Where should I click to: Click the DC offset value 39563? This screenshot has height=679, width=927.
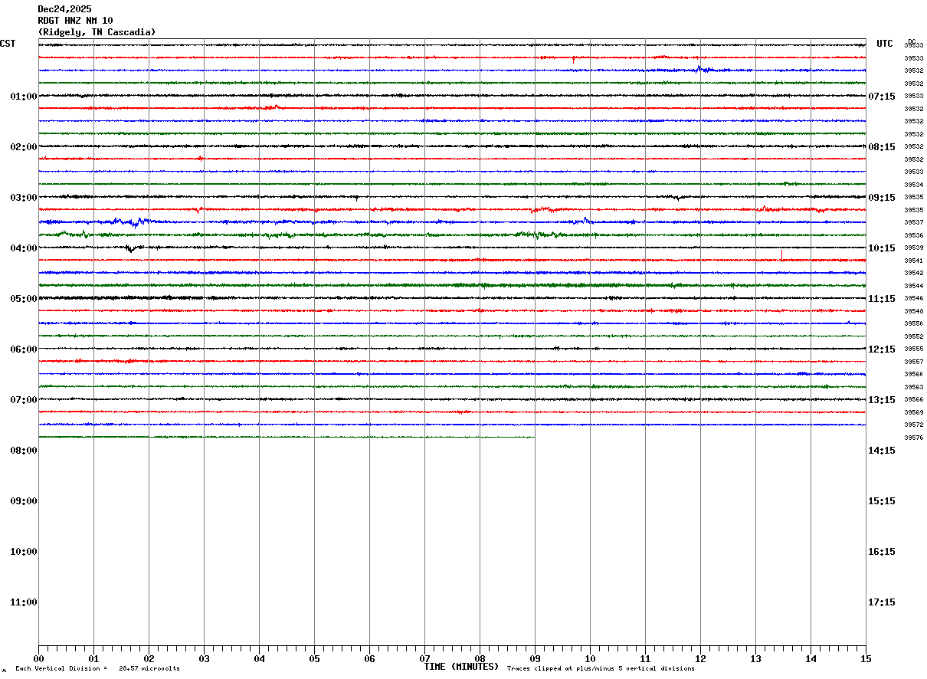[x=914, y=387]
